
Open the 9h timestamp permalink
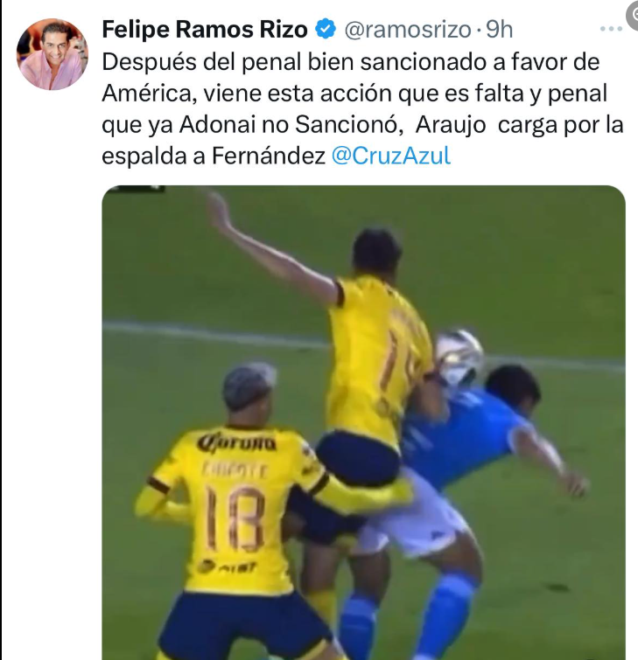coord(500,30)
